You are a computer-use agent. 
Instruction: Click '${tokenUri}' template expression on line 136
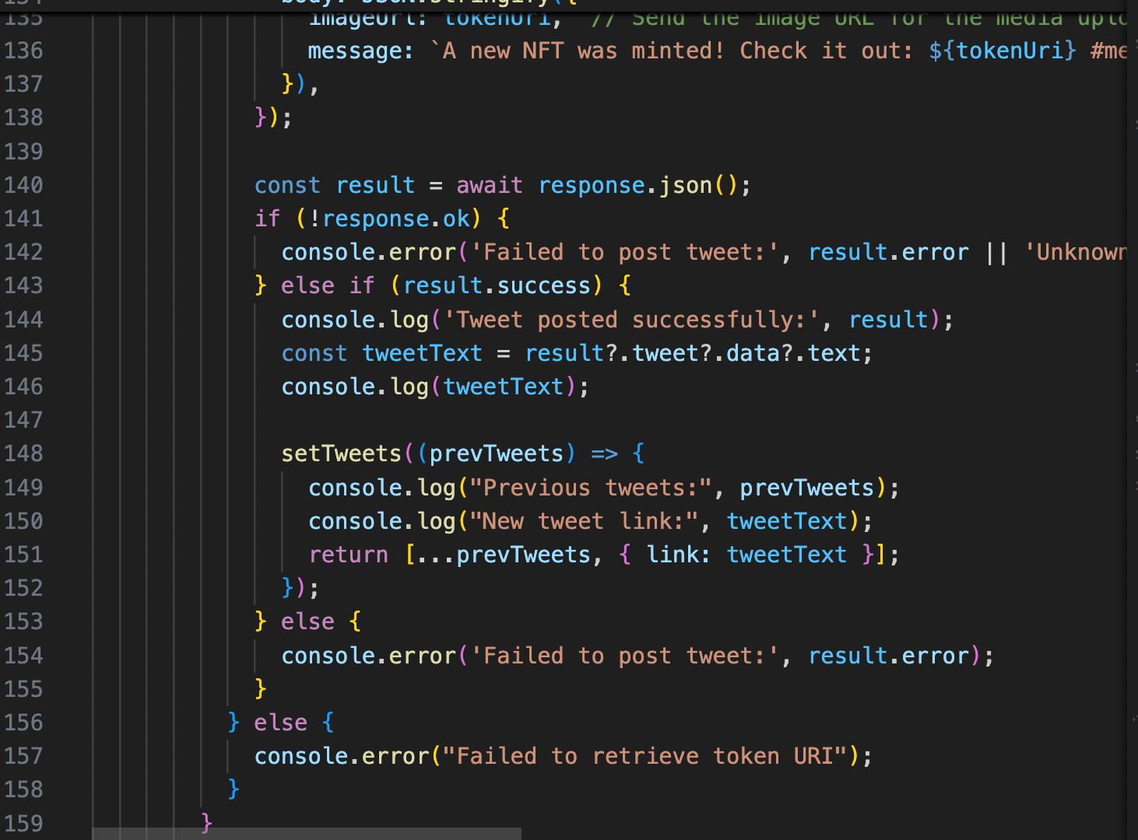tap(1003, 51)
